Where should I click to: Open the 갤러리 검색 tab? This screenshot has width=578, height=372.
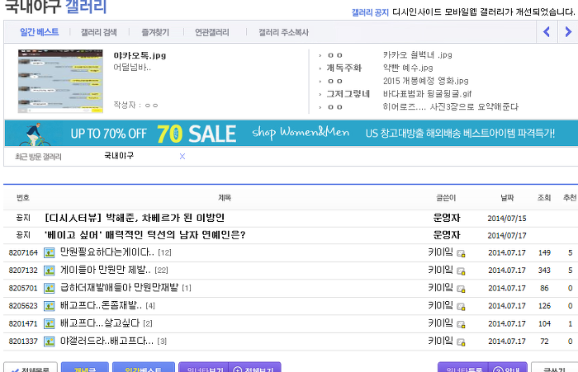tap(99, 32)
